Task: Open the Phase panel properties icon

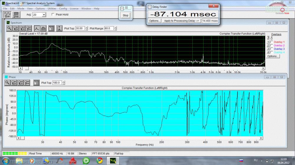Action: (x=36, y=83)
